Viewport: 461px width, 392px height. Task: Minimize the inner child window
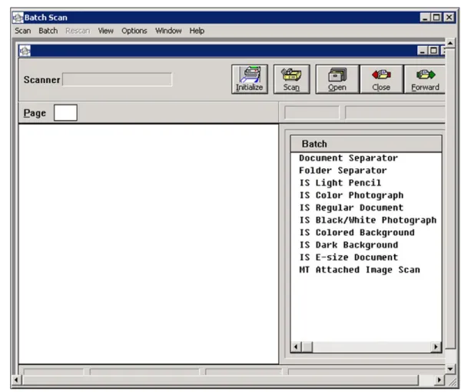click(x=422, y=51)
